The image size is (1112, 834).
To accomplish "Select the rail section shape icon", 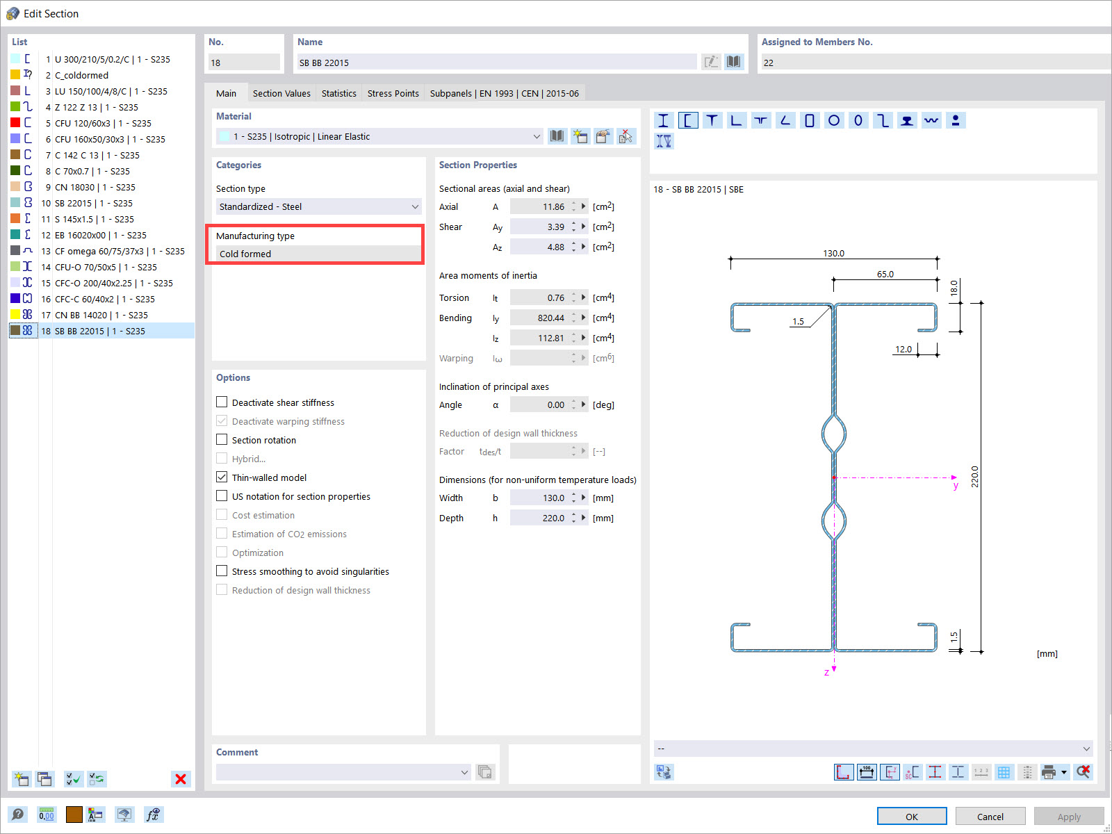I will (x=907, y=120).
